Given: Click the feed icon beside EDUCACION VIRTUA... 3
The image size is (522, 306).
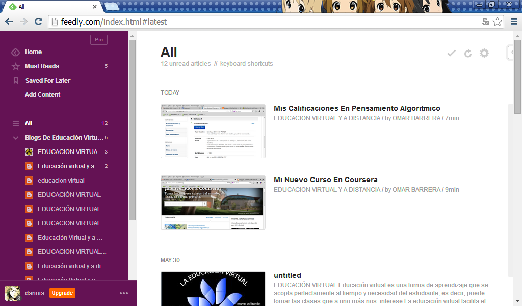Looking at the screenshot, I should coord(29,152).
